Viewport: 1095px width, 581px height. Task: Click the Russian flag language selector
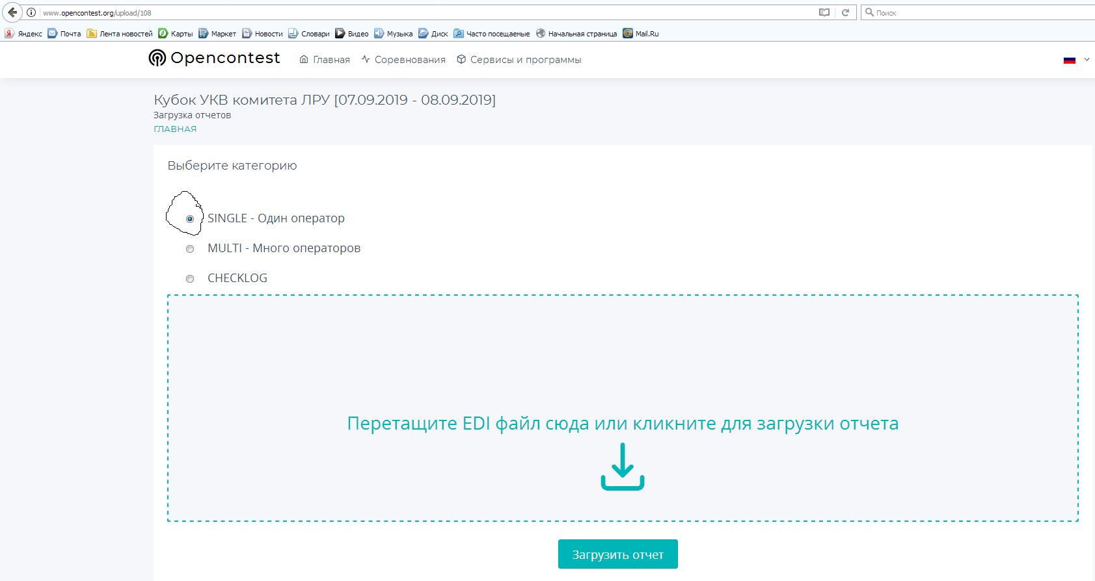click(1070, 60)
